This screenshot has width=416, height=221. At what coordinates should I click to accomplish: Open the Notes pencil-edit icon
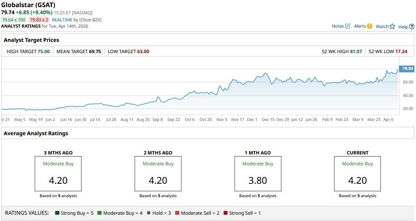pyautogui.click(x=348, y=26)
